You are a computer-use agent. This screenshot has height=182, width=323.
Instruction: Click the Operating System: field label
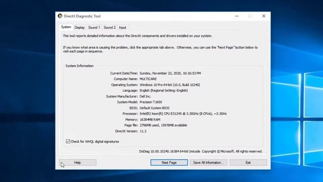pyautogui.click(x=125, y=85)
